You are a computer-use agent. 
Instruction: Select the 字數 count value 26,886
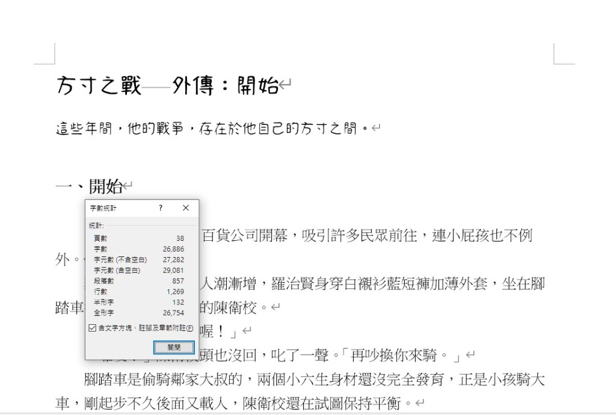173,249
